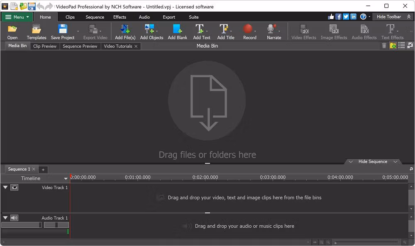Open the Sequence ribbon tab
Image resolution: width=415 pixels, height=246 pixels.
(95, 17)
